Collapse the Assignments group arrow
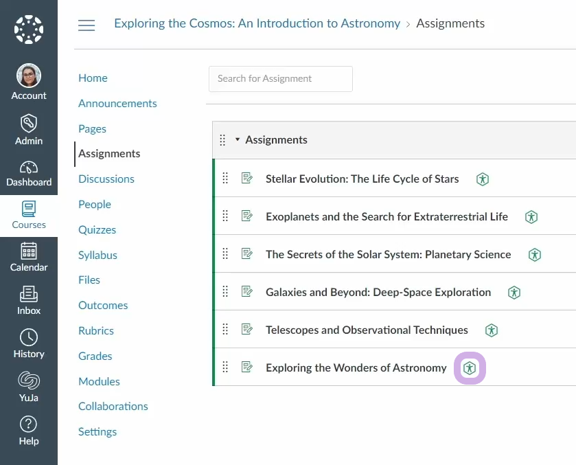This screenshot has width=576, height=465. tap(238, 139)
